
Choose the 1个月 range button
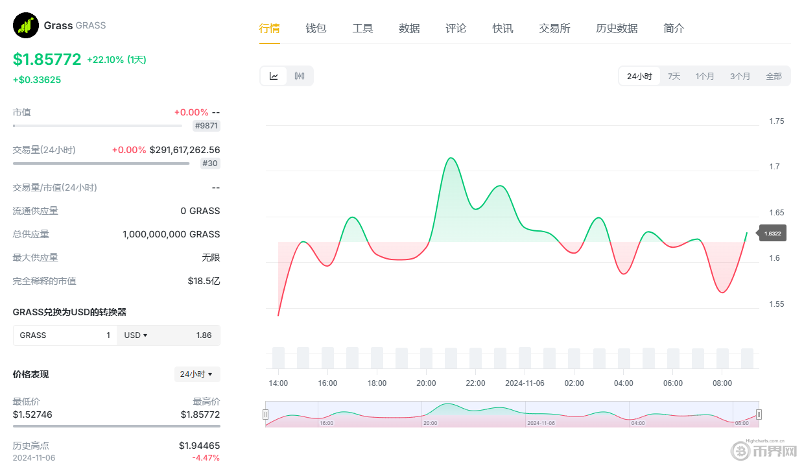pos(705,75)
